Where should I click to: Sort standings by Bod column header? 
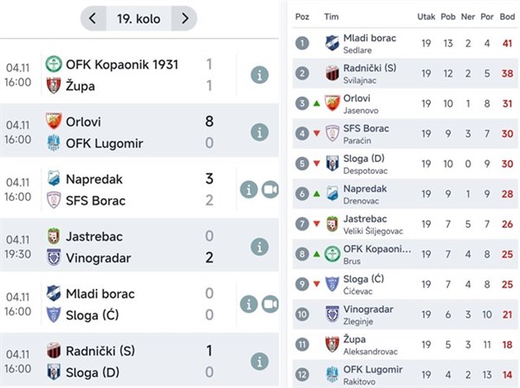505,16
